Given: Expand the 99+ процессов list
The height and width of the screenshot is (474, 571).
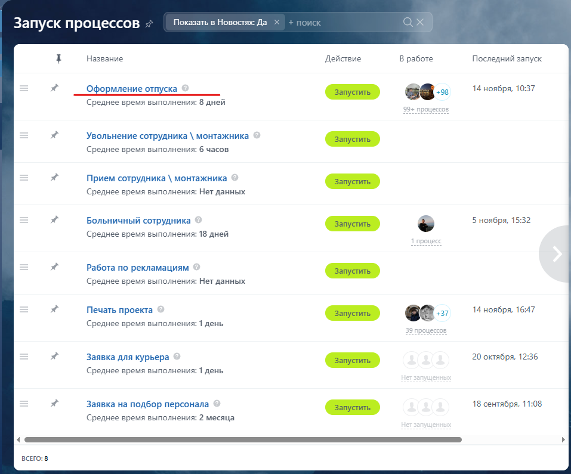Looking at the screenshot, I should [425, 110].
